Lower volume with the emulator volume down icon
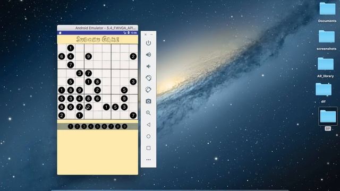Viewport: 340px width, 191px height. [148, 66]
